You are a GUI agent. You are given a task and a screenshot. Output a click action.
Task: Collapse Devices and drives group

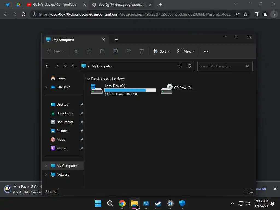(88, 79)
